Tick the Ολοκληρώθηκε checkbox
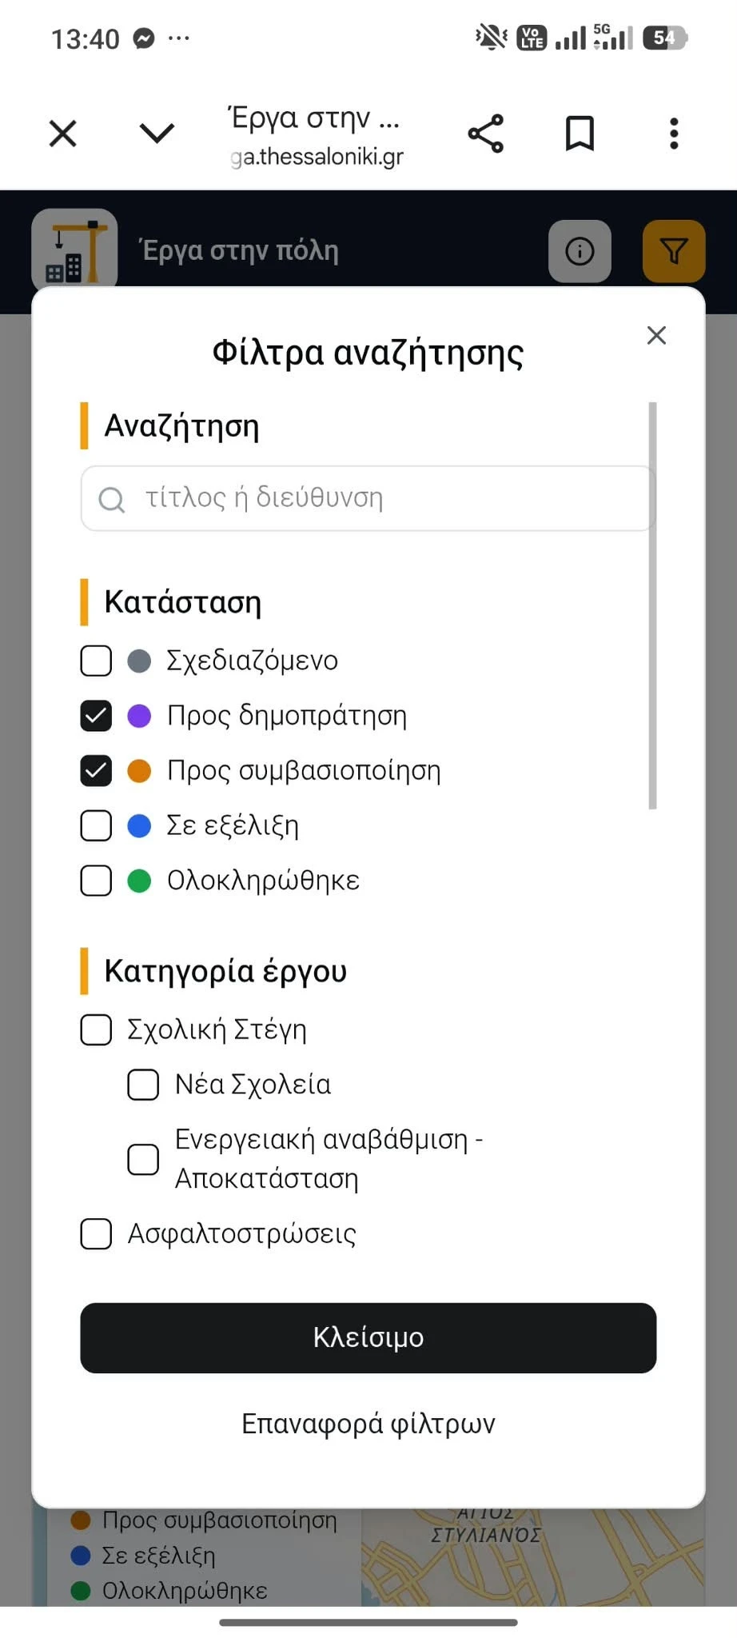 pyautogui.click(x=96, y=881)
